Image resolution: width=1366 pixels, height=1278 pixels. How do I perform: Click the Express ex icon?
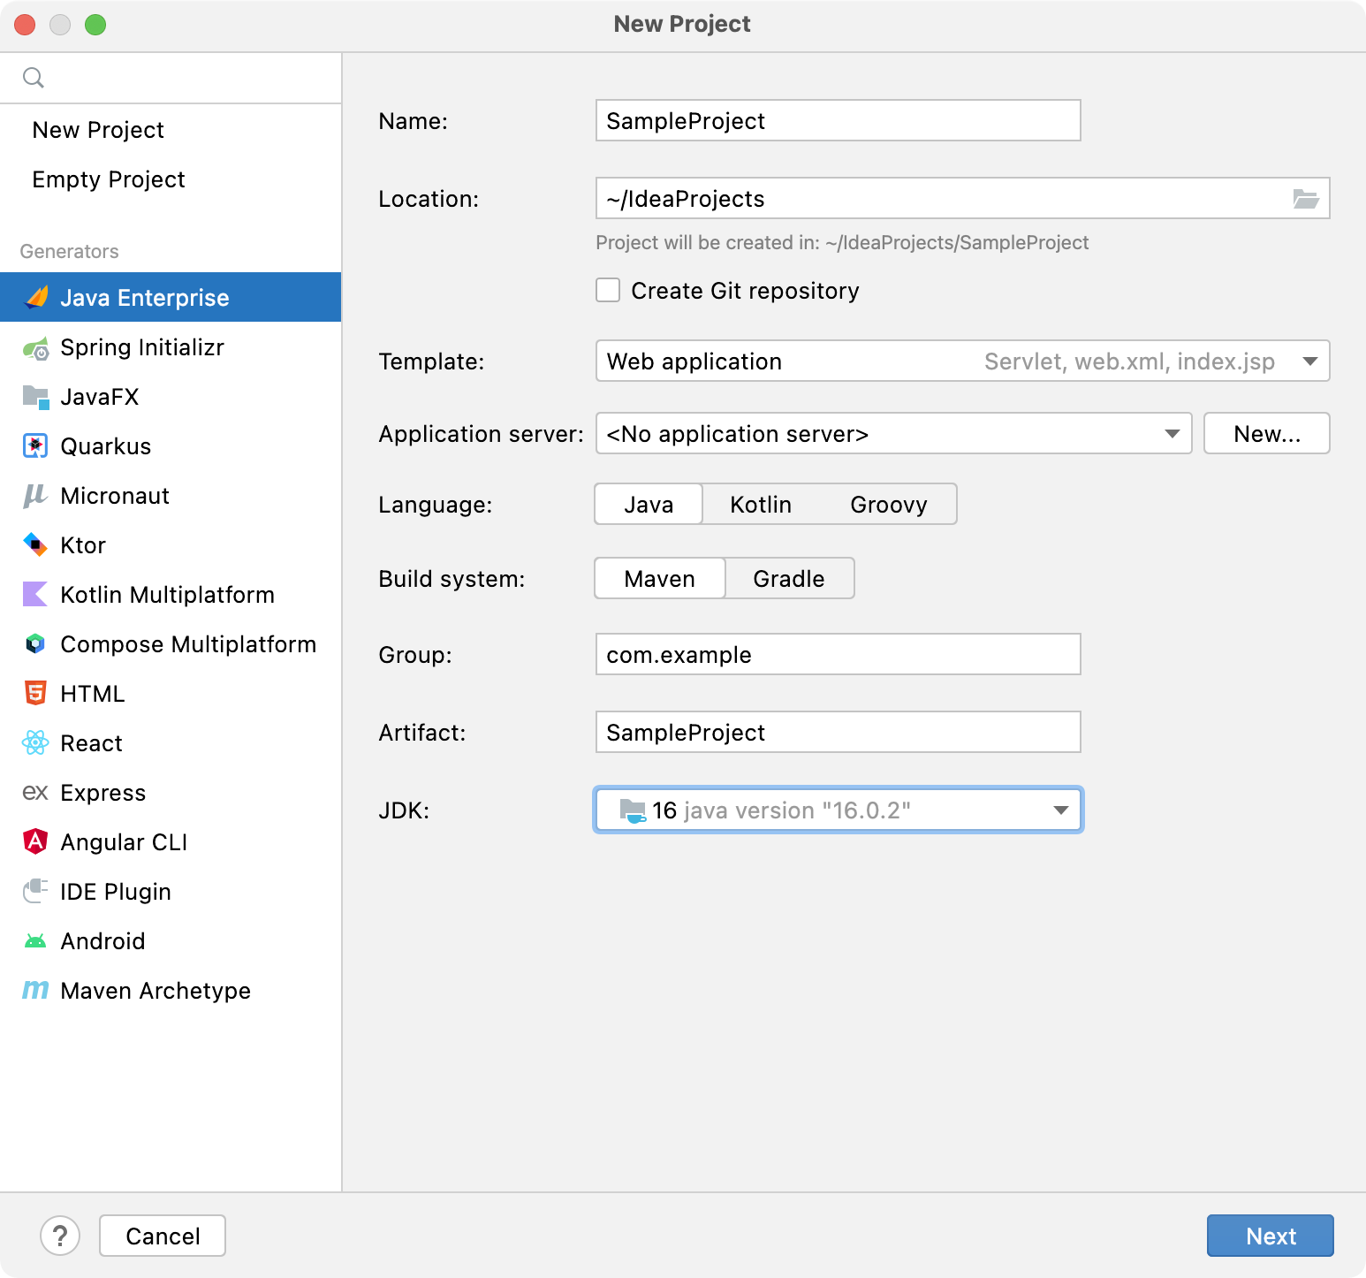35,793
